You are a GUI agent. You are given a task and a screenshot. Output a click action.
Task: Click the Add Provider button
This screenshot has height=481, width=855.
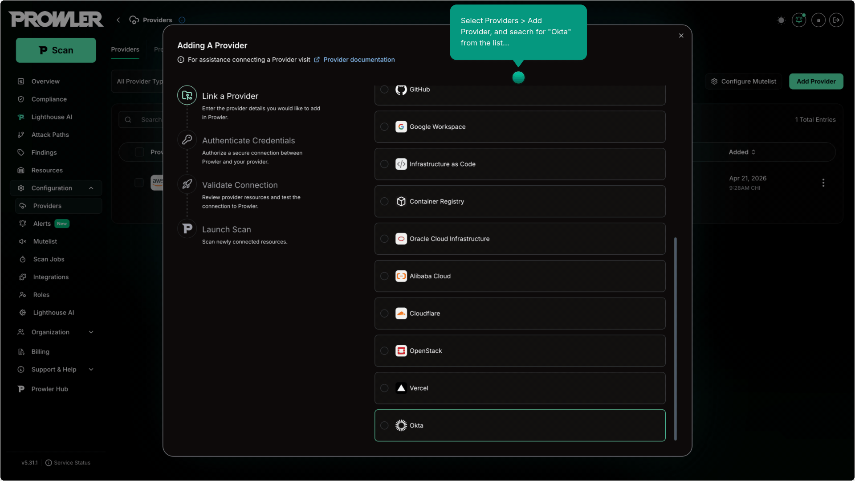point(816,82)
